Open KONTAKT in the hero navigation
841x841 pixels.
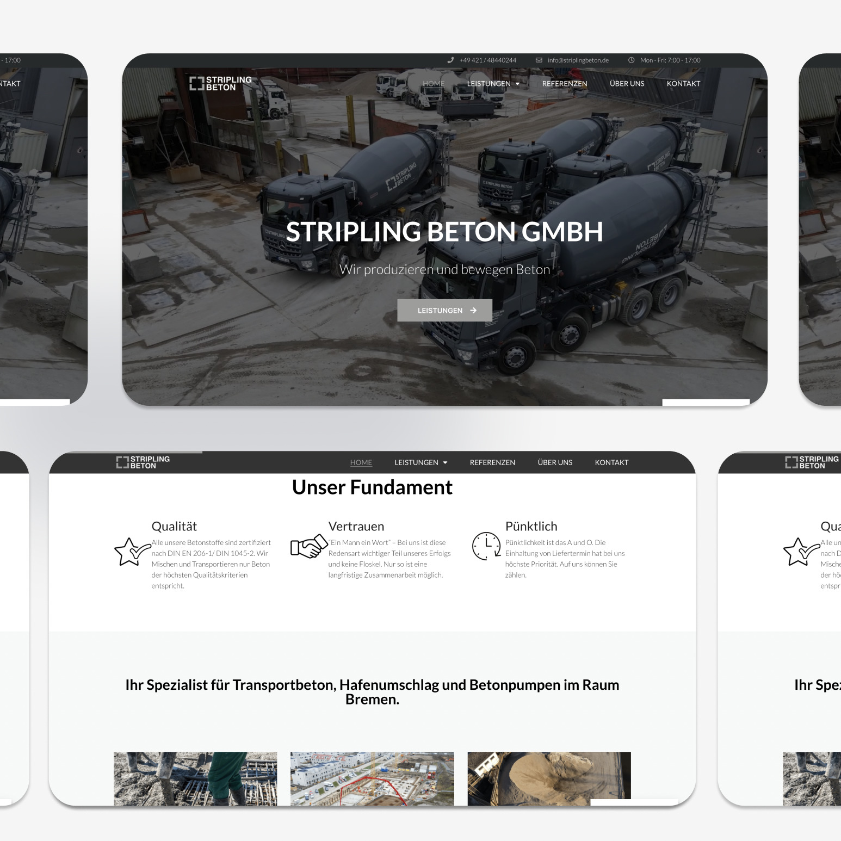[683, 84]
